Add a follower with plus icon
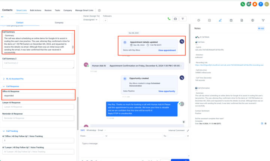270x161 pixels. (105, 21)
